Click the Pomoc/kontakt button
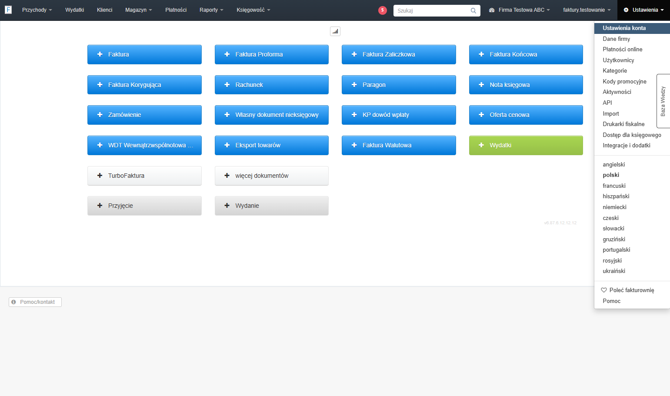Screen dimensions: 670x396 click(35, 302)
